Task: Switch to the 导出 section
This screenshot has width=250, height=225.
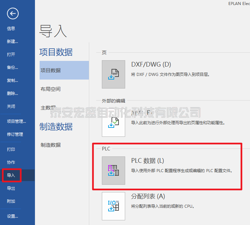Action: (x=11, y=188)
